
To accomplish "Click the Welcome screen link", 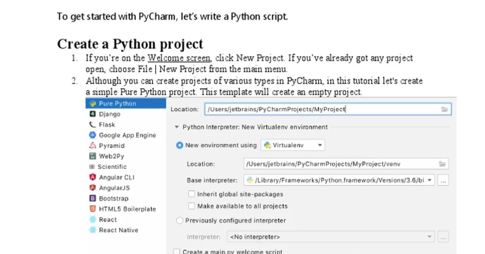I will point(179,58).
